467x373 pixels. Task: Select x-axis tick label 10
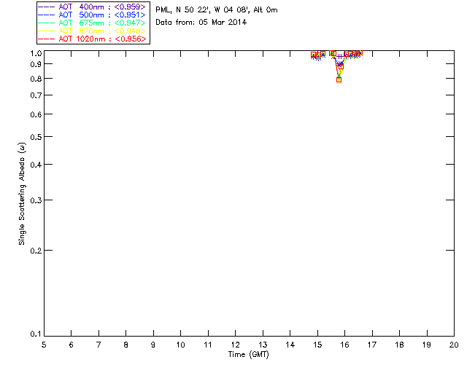click(181, 345)
